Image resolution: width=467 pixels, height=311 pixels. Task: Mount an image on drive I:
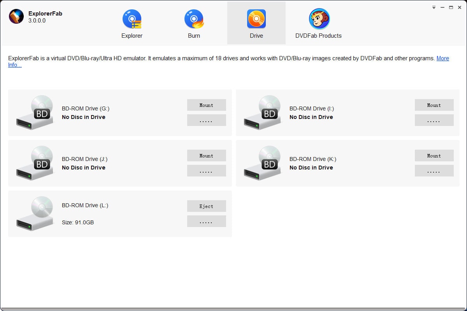pos(434,105)
